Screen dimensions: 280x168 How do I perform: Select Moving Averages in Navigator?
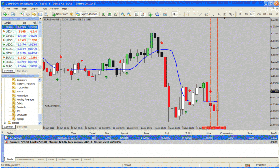(x=26, y=99)
